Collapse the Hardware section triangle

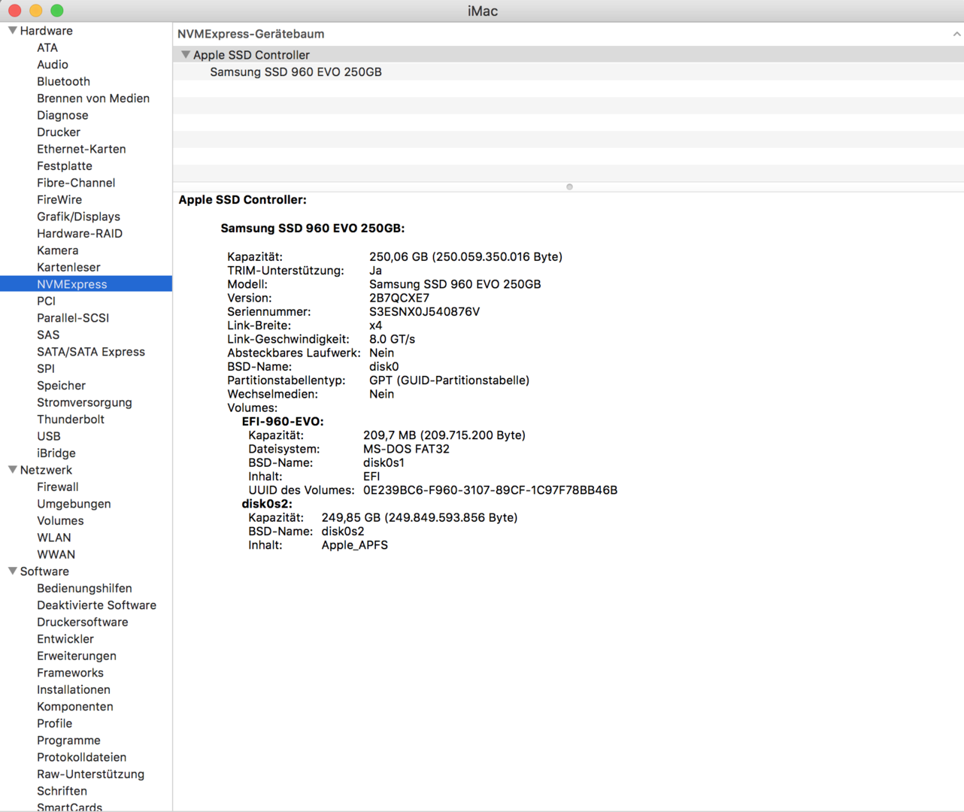(x=13, y=31)
